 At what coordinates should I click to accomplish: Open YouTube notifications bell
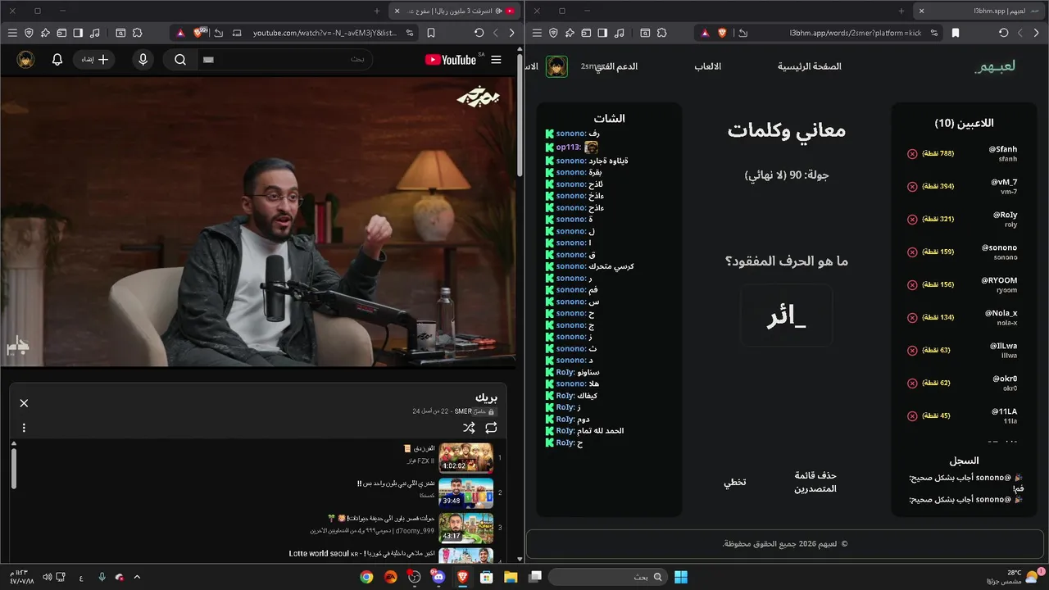click(57, 60)
